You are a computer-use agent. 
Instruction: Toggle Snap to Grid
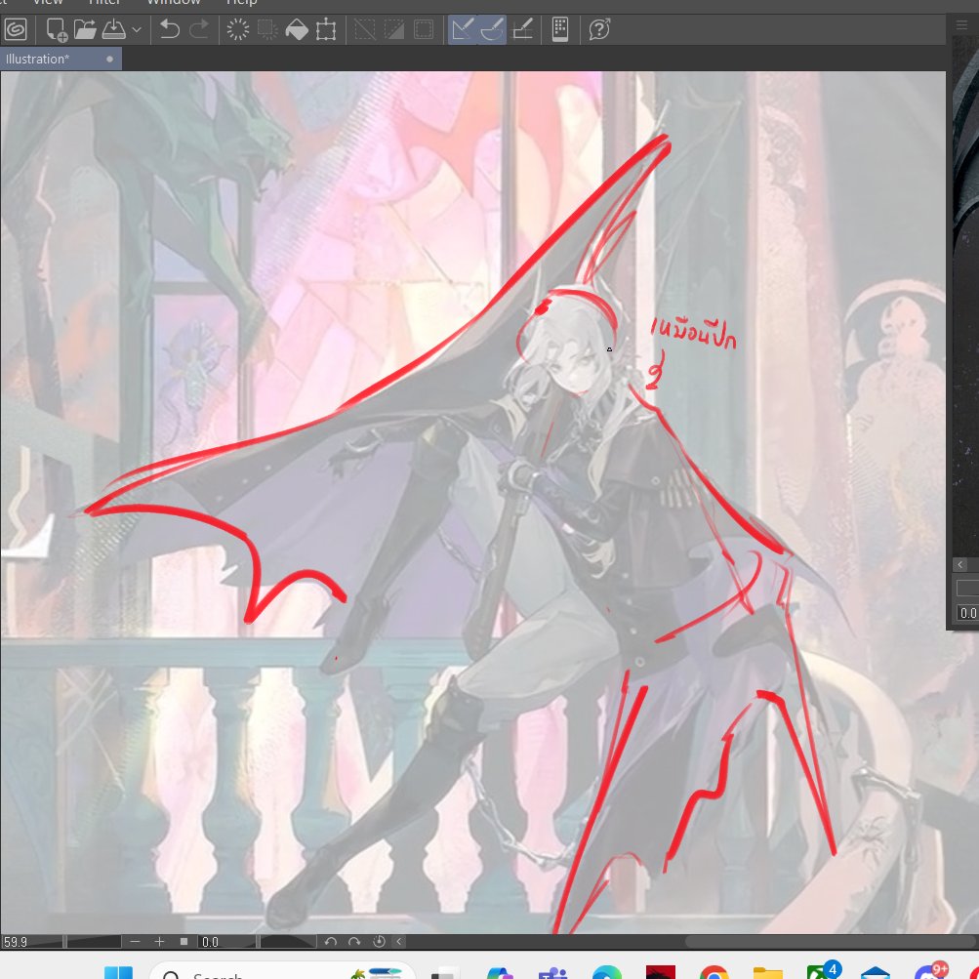[522, 29]
